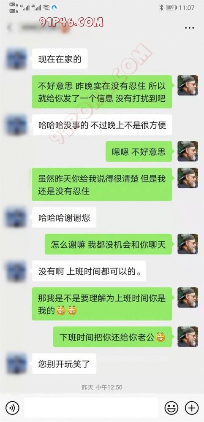This screenshot has width=204, height=422.
Task: Tap the Bluetooth status bar icon
Action: click(161, 8)
